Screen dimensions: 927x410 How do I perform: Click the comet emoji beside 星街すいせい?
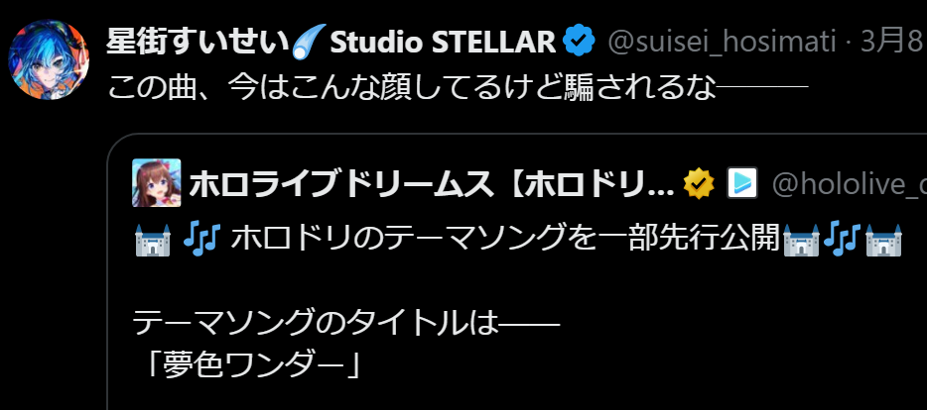click(x=310, y=42)
